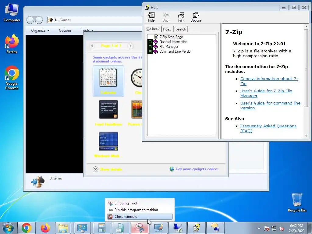Viewport: 312px width, 234px height.
Task: Click the Help question-mark taskbar icon
Action: [x=197, y=228]
